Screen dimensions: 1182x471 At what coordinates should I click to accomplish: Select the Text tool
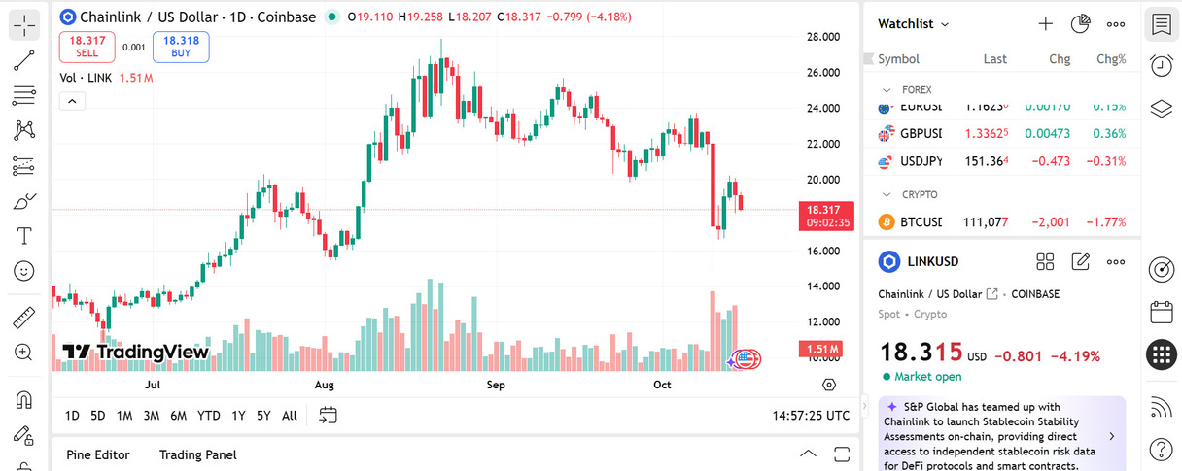click(24, 236)
